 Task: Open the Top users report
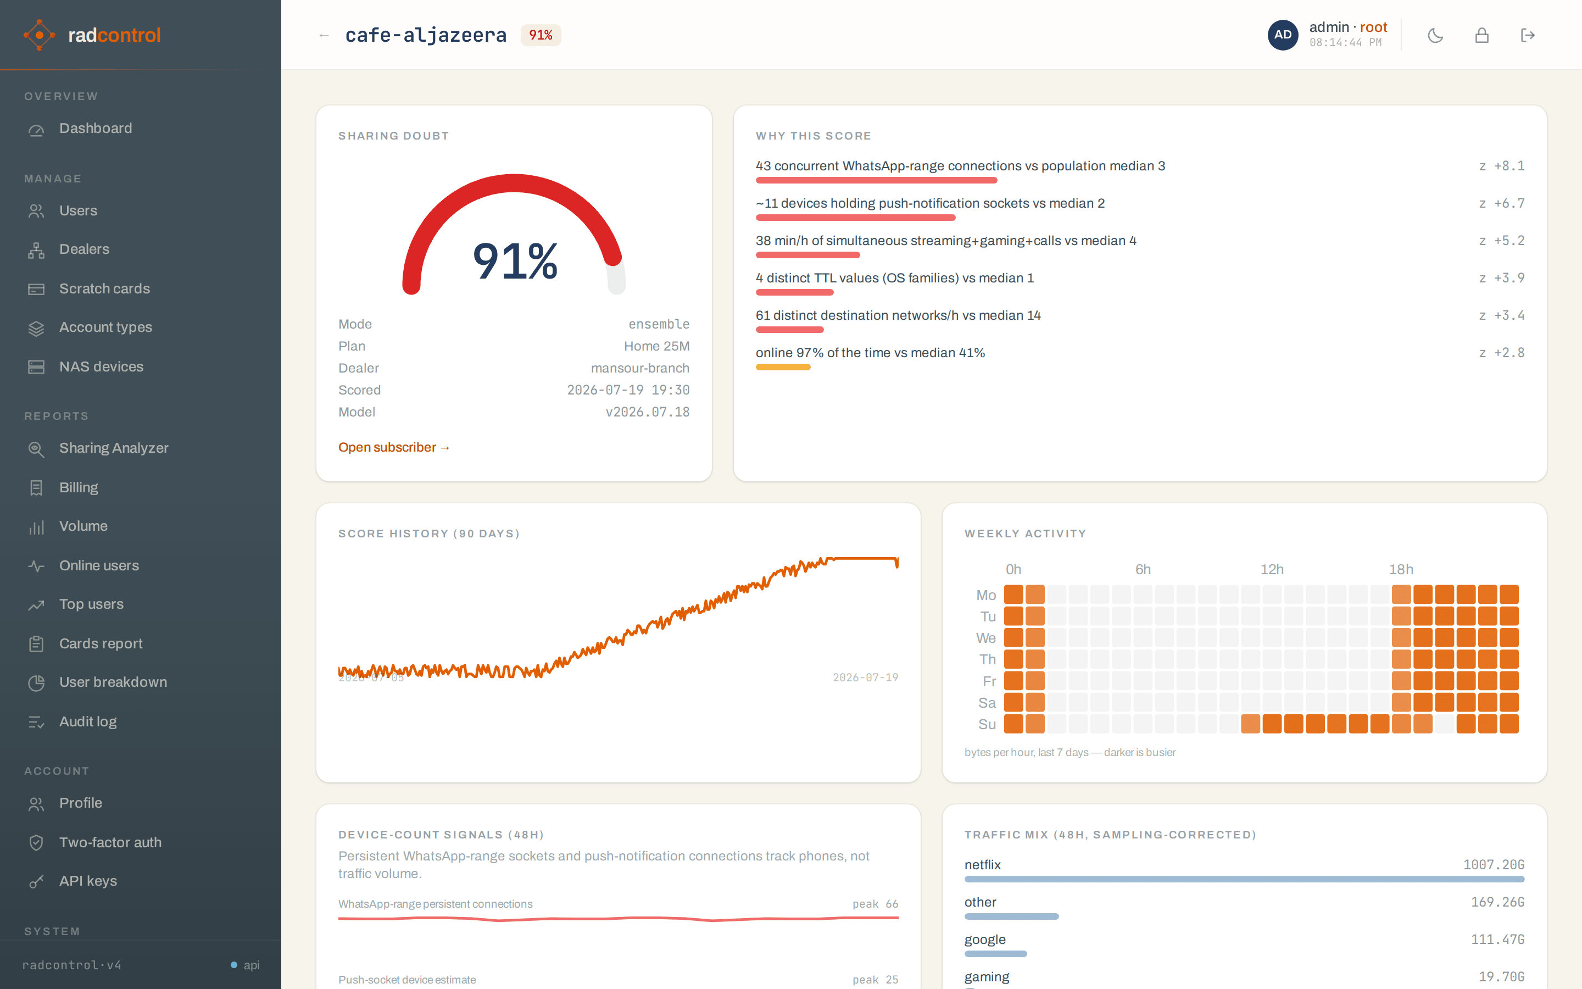point(140,604)
